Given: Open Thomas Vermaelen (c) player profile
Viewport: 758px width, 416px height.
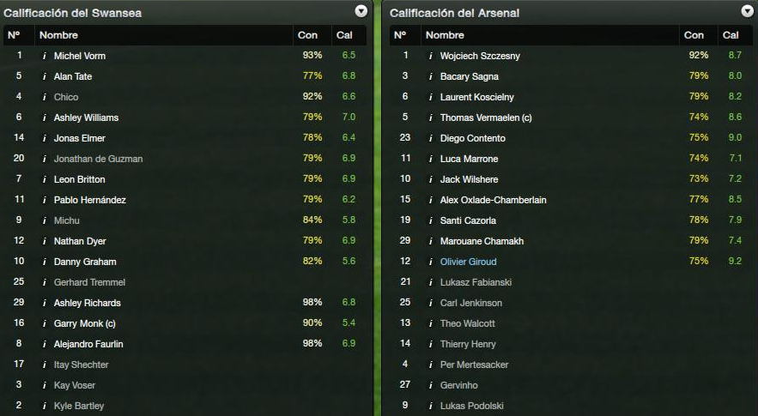Looking at the screenshot, I should click(x=486, y=118).
